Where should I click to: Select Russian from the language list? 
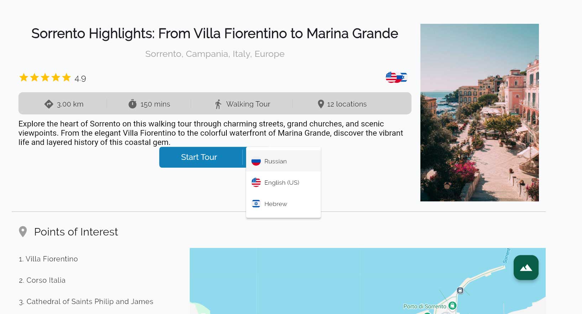pyautogui.click(x=283, y=161)
